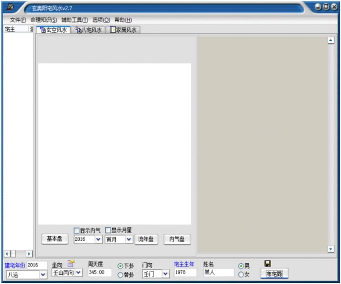Click the blue 建宅年份 label
341x284 pixels.
coord(15,265)
